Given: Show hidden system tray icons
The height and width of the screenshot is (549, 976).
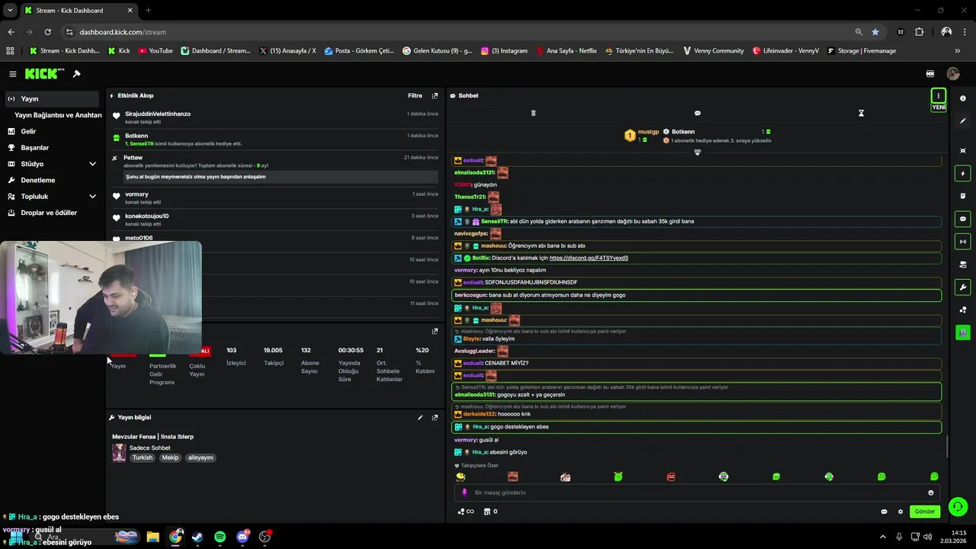Looking at the screenshot, I should [x=883, y=537].
